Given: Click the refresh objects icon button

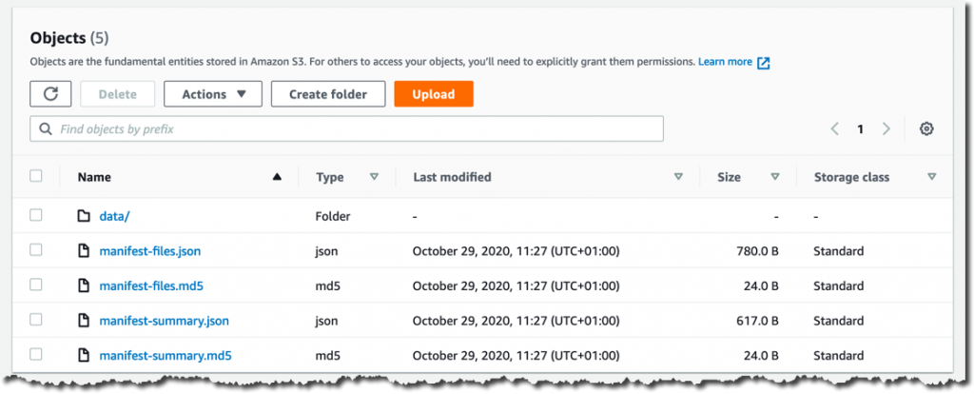Looking at the screenshot, I should click(x=50, y=94).
